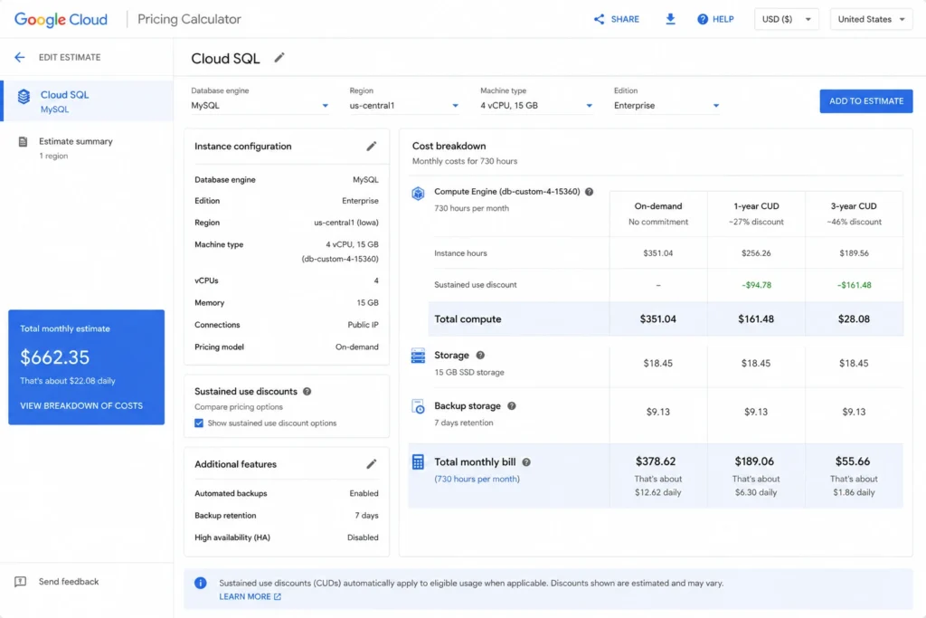
Task: Select the On-demand column header
Action: (x=658, y=214)
